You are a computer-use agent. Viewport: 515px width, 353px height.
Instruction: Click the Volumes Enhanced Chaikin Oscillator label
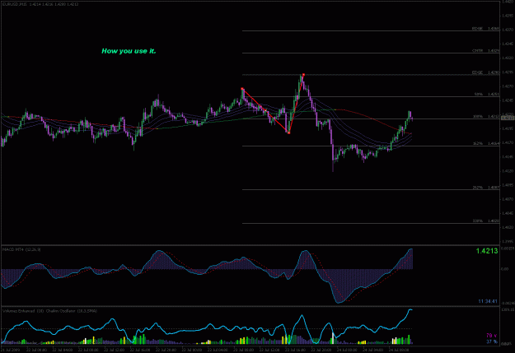(x=50, y=311)
